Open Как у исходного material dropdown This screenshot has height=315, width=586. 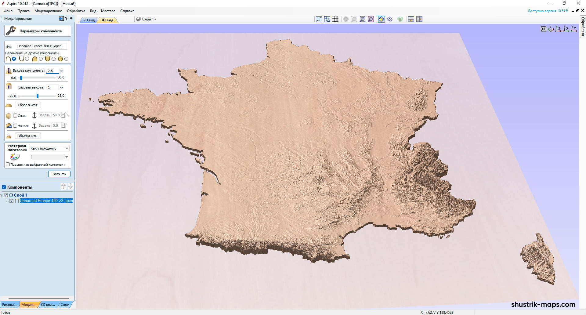(x=49, y=148)
